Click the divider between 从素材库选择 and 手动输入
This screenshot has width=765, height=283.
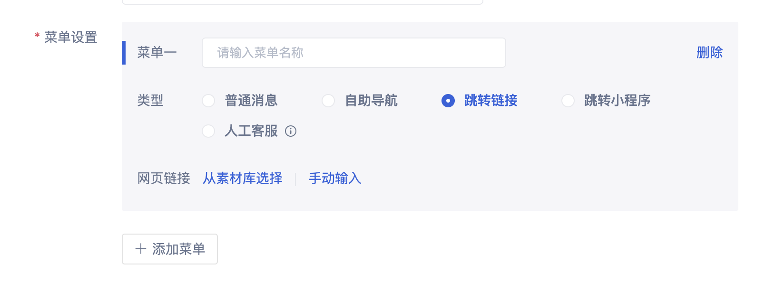[x=295, y=179]
